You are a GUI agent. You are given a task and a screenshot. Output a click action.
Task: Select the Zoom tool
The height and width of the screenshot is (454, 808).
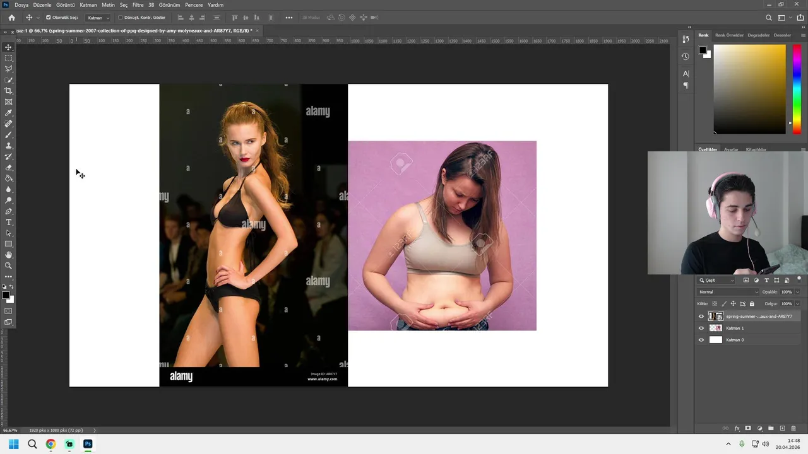click(x=8, y=265)
